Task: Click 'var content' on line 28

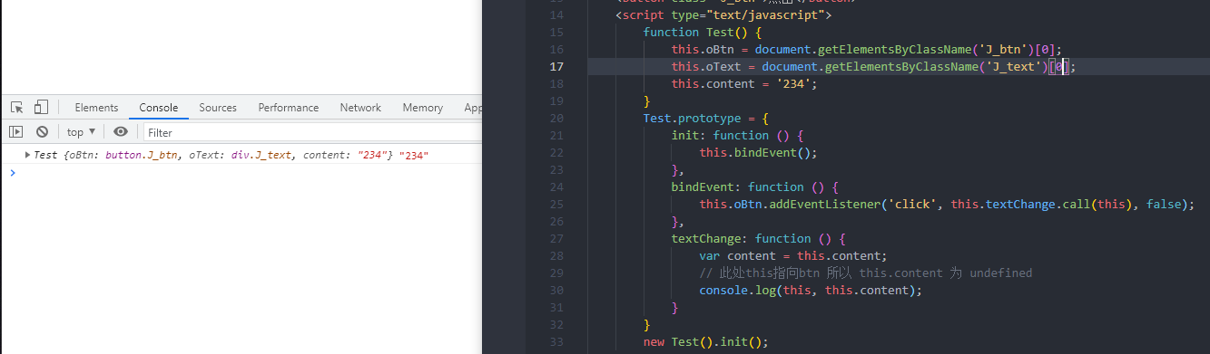Action: (738, 255)
